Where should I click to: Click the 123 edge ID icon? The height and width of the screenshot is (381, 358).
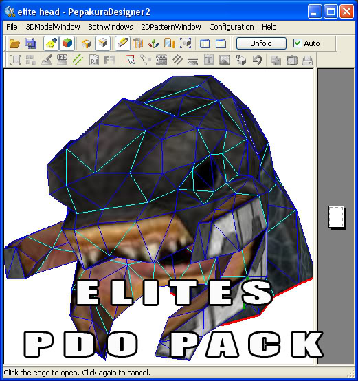(62, 60)
